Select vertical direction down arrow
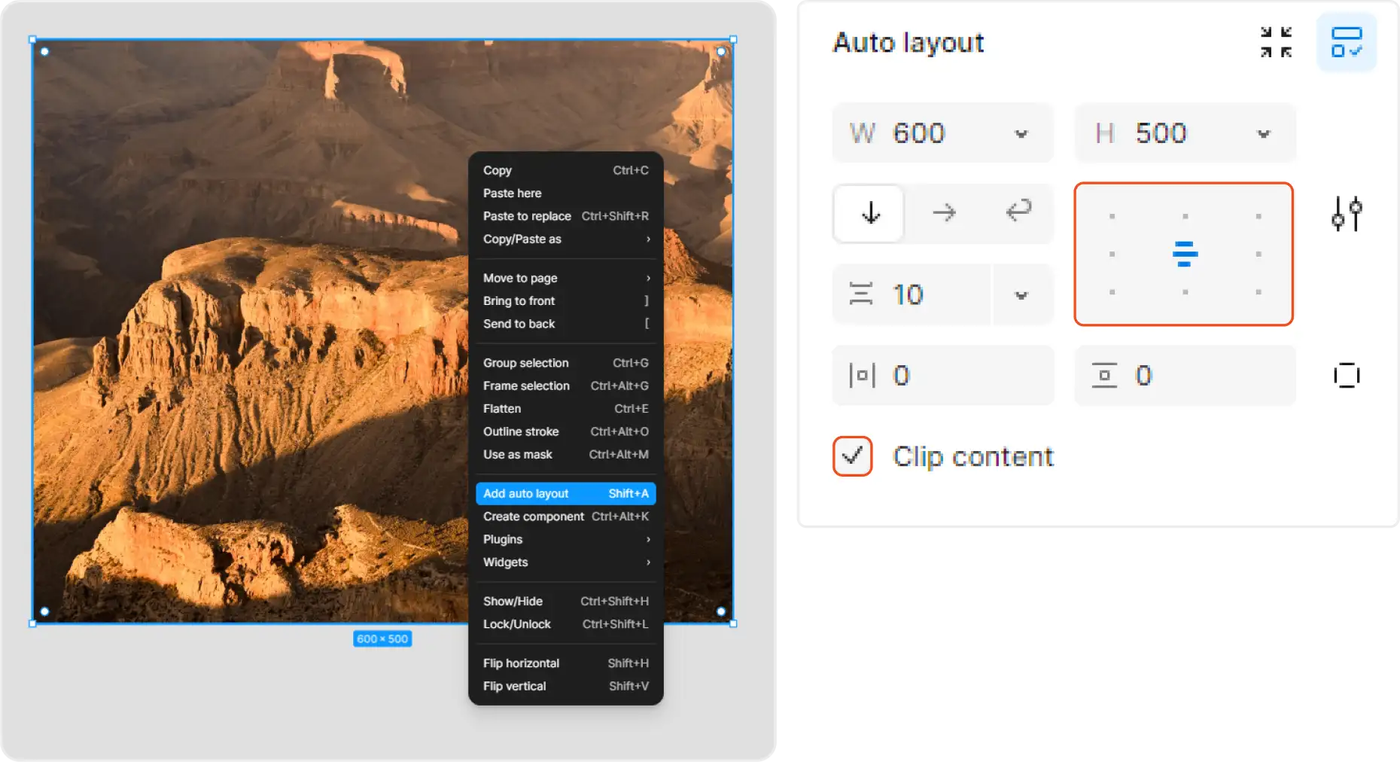This screenshot has width=1400, height=762. click(x=870, y=213)
